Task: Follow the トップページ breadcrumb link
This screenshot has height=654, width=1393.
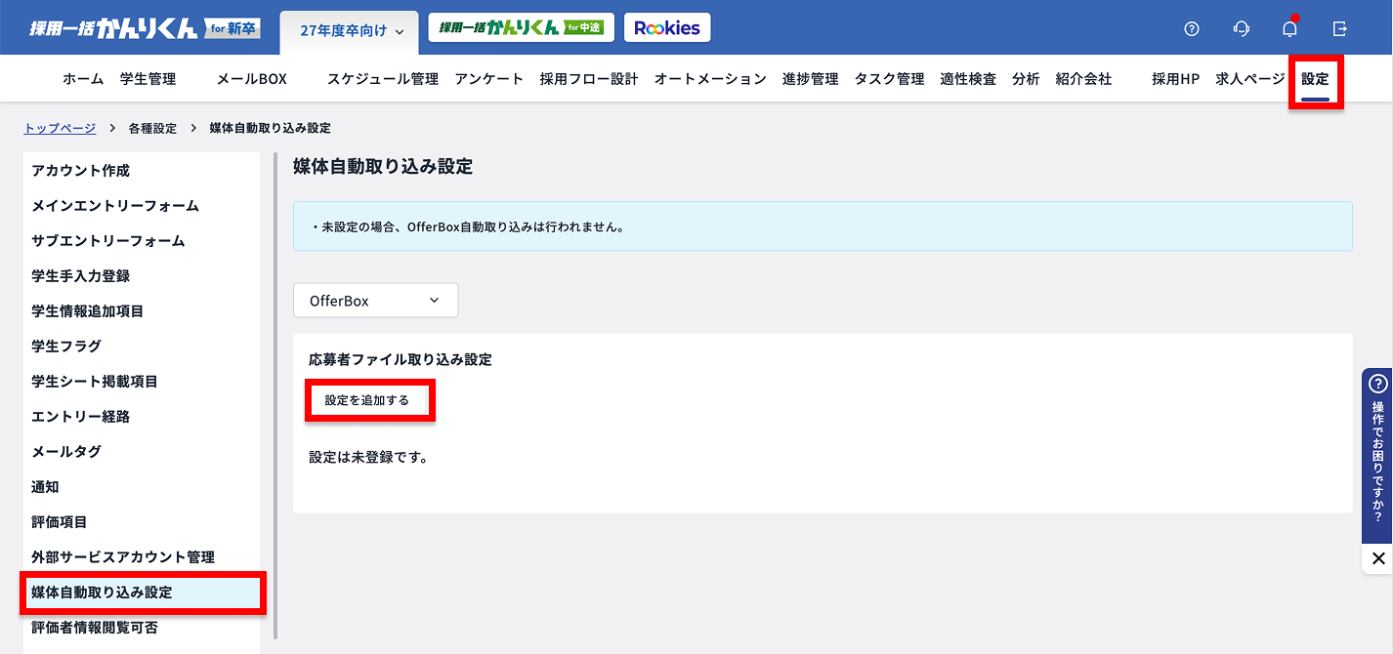Action: [60, 128]
